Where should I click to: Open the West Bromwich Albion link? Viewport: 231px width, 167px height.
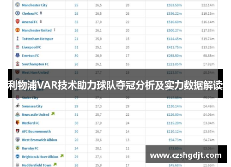39,140
